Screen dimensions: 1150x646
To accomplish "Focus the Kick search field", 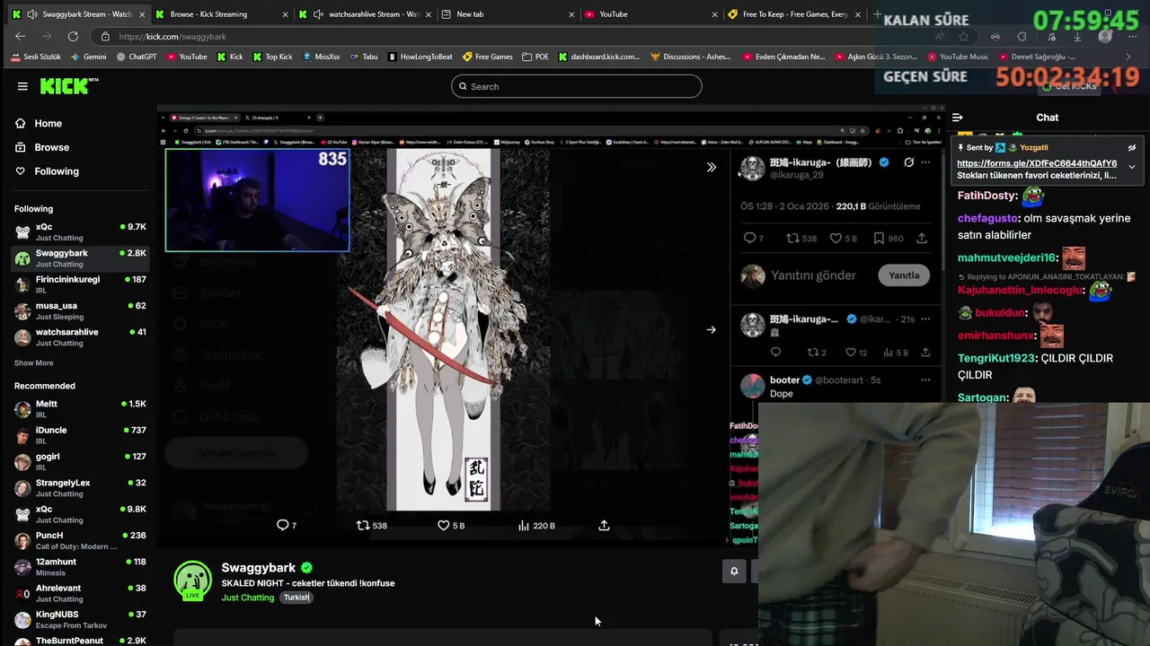I will click(x=577, y=86).
